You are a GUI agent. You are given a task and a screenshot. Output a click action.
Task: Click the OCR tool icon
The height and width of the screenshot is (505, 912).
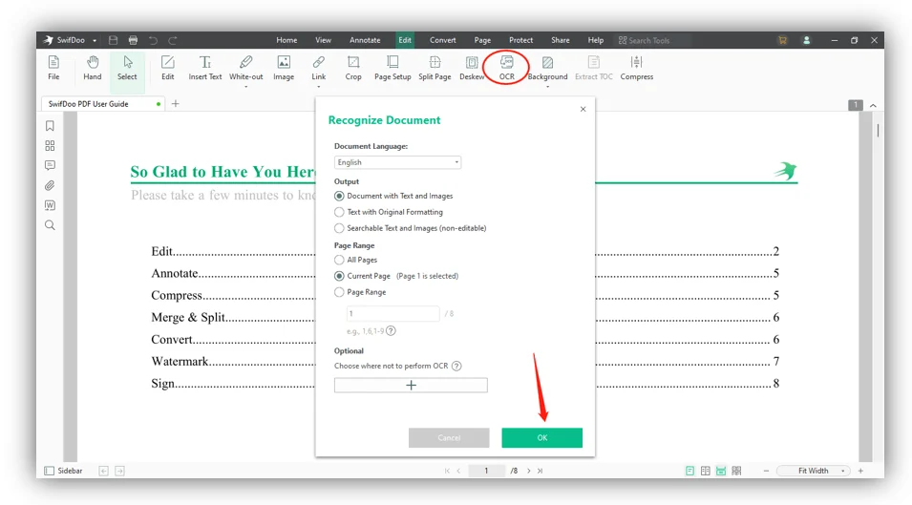(506, 62)
